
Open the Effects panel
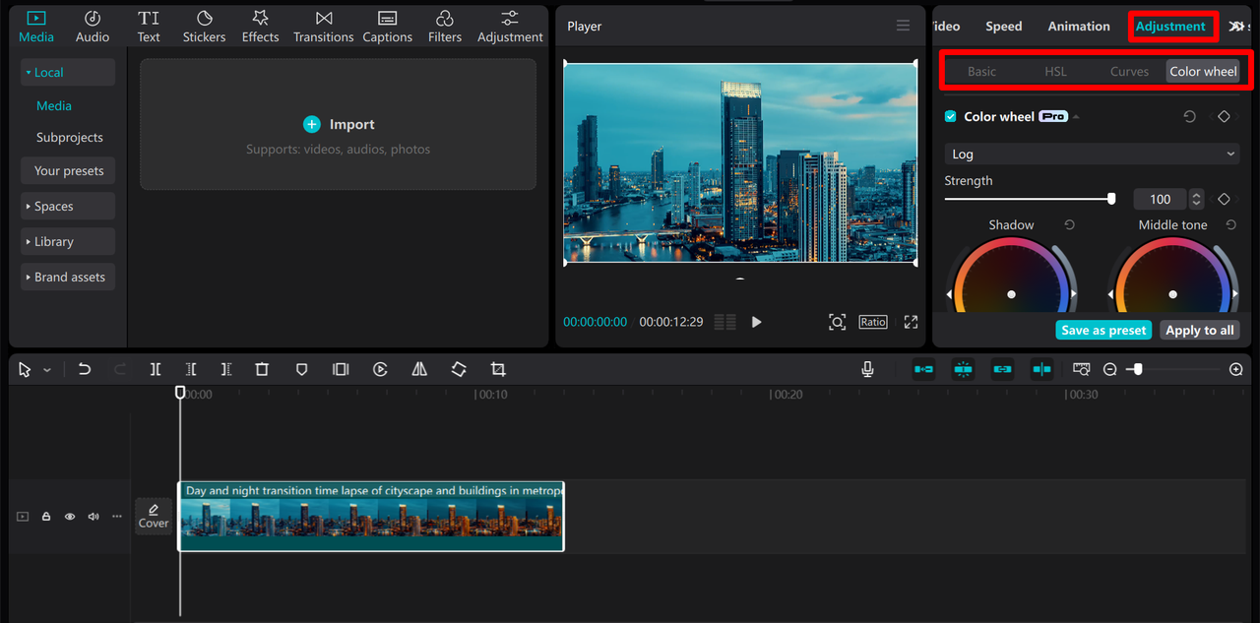pyautogui.click(x=260, y=27)
